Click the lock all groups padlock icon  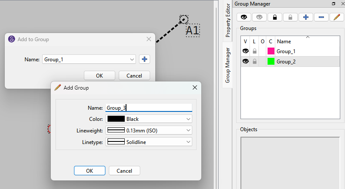pyautogui.click(x=275, y=17)
